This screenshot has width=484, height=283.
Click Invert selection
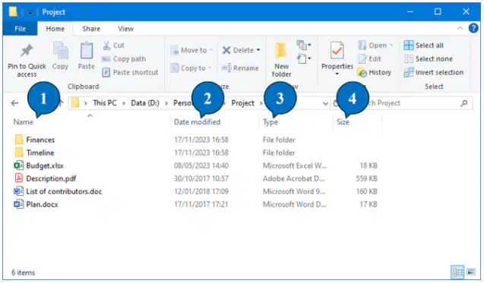pyautogui.click(x=434, y=72)
